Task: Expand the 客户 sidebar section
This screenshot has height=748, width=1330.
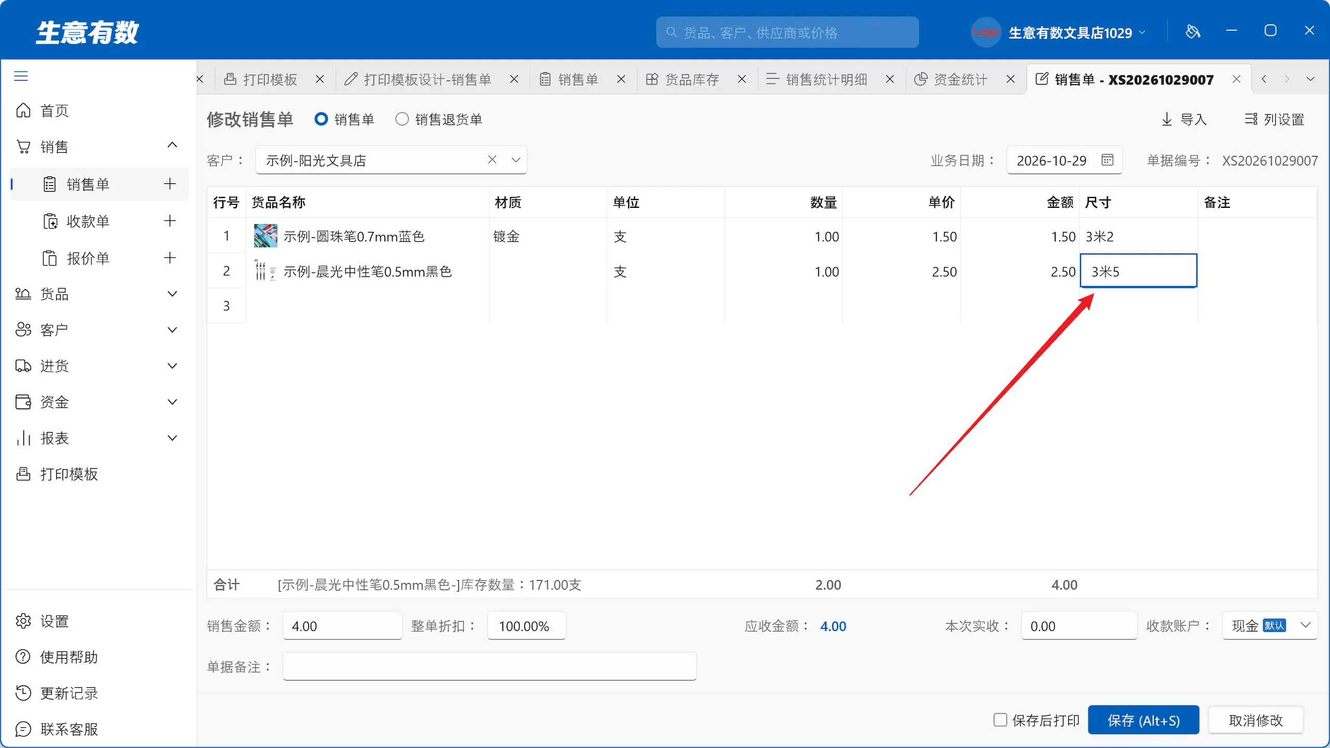Action: [172, 330]
